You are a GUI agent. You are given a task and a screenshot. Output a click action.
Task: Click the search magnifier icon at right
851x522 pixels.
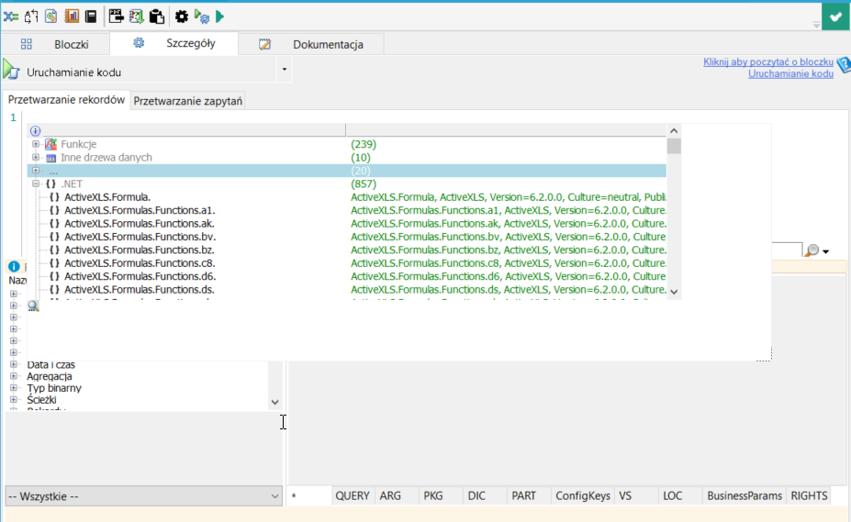click(x=812, y=250)
